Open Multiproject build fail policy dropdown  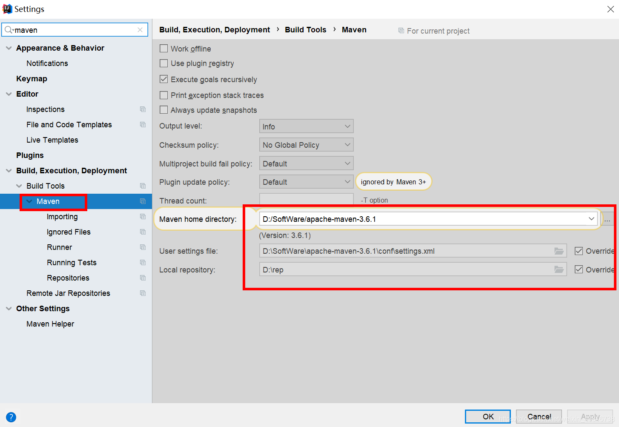coord(307,163)
